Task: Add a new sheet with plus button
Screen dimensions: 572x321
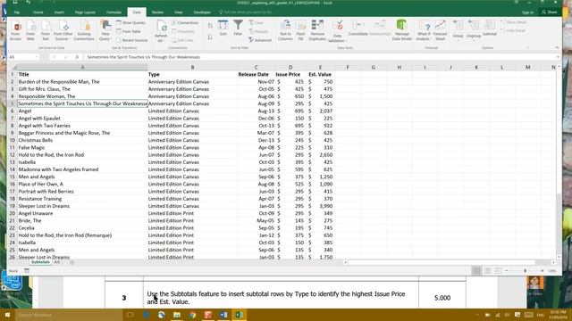Action: (x=71, y=262)
